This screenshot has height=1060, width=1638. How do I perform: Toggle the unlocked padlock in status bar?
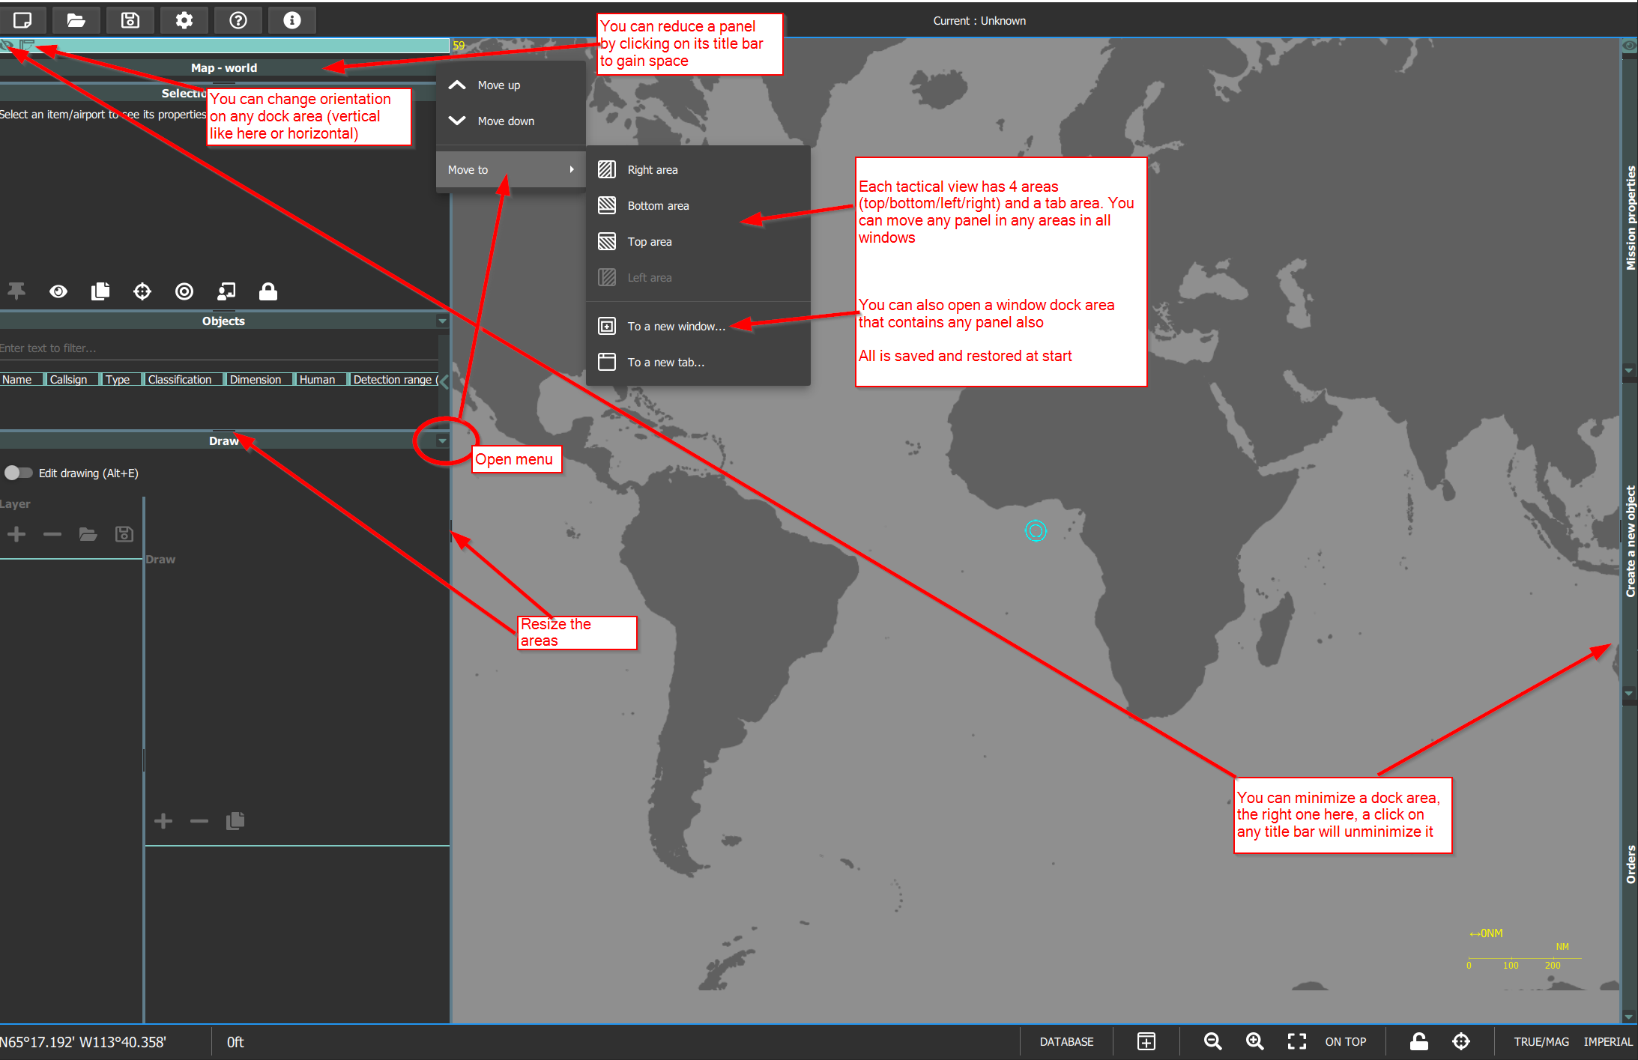point(1419,1042)
